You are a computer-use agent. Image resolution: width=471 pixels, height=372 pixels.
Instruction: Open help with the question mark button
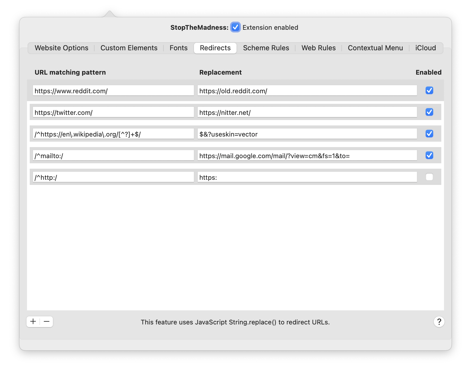439,322
